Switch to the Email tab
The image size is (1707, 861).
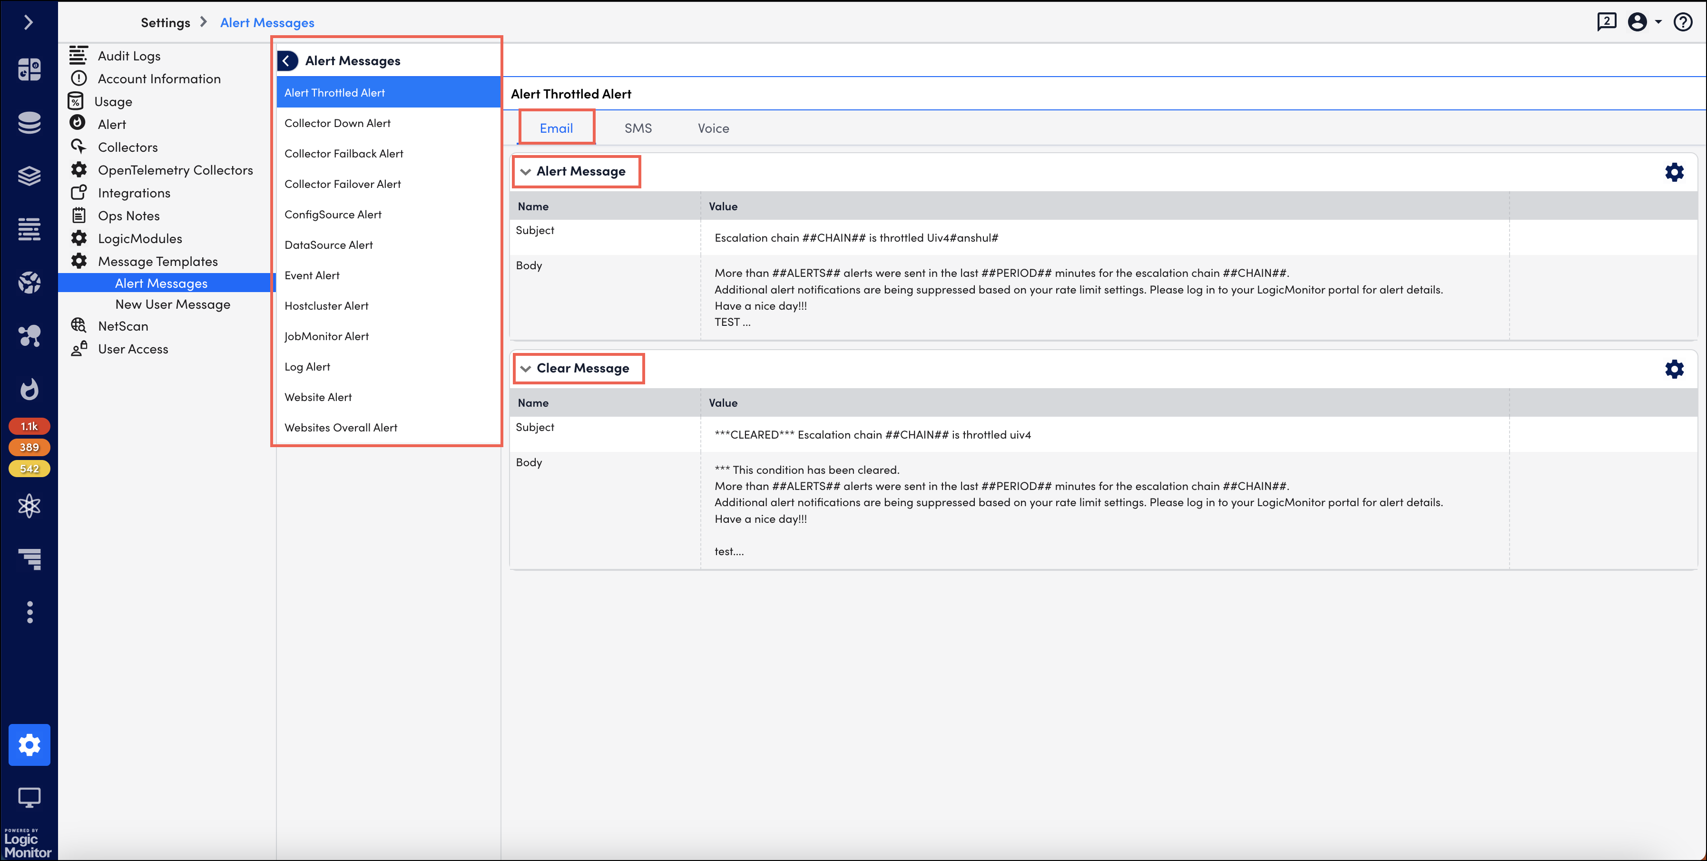click(556, 128)
